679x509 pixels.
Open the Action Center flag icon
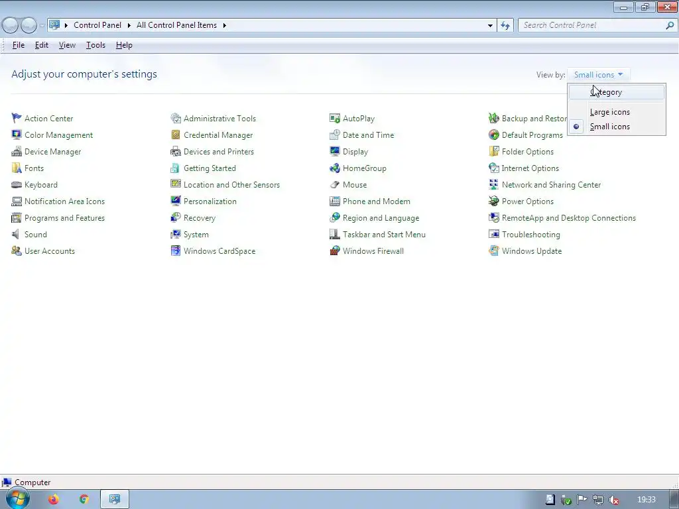tap(17, 118)
